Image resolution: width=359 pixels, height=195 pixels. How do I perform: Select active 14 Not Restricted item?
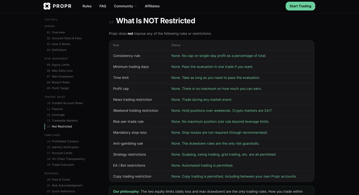coord(59,126)
